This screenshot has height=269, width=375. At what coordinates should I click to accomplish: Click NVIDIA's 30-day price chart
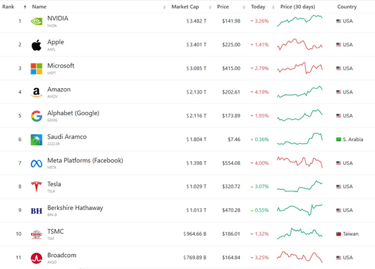tap(299, 21)
